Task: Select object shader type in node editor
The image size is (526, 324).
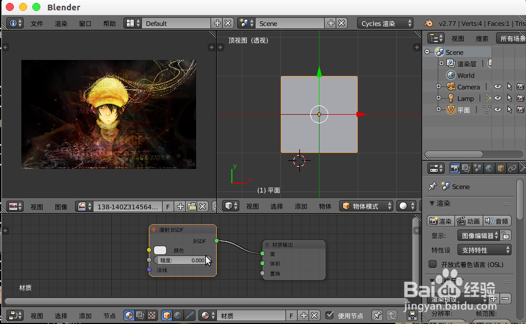Action: click(167, 315)
